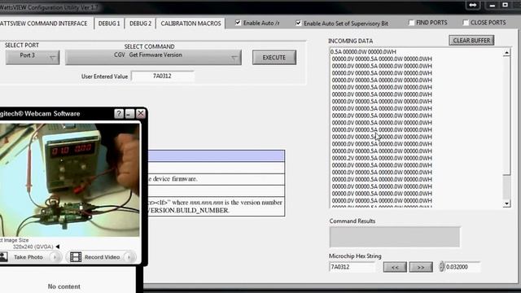The width and height of the screenshot is (521, 293).
Task: Click the User Entered Value field
Action: 163,76
